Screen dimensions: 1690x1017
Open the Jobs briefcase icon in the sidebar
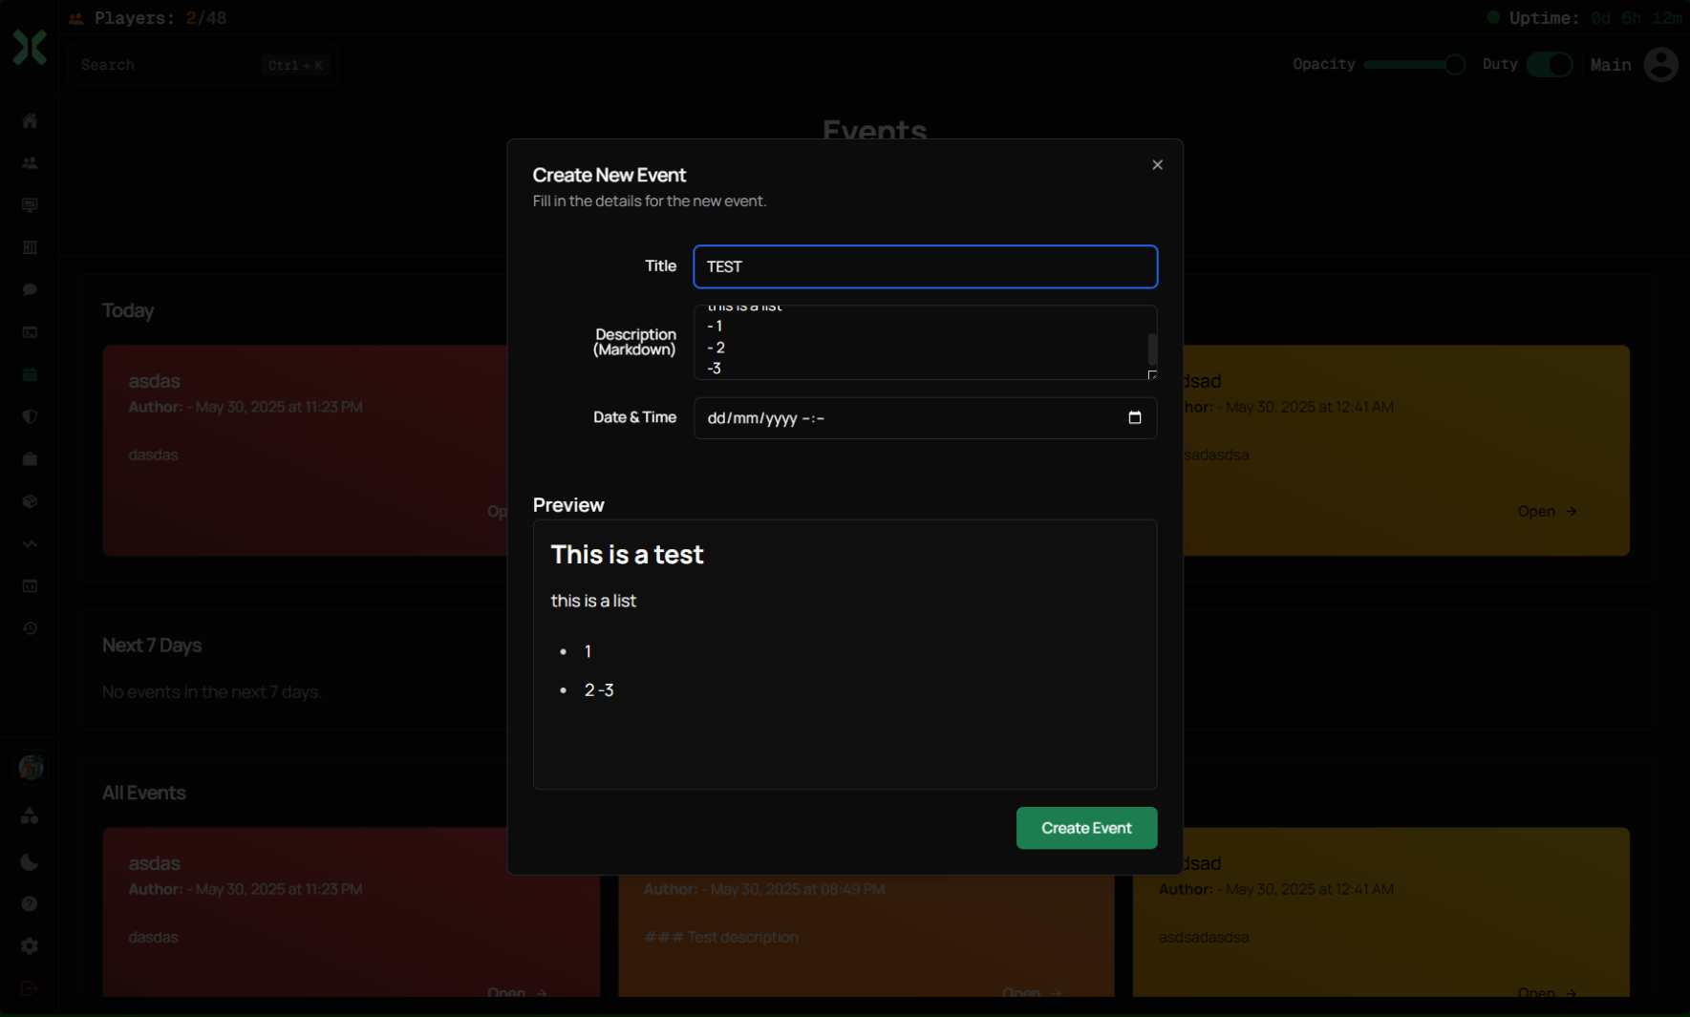[x=30, y=459]
